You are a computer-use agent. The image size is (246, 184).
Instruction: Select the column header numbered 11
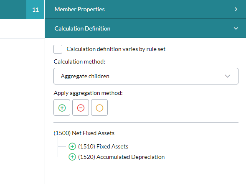click(x=36, y=10)
